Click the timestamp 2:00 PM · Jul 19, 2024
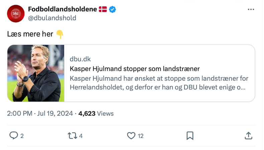The height and width of the screenshot is (150, 264). pos(40,114)
